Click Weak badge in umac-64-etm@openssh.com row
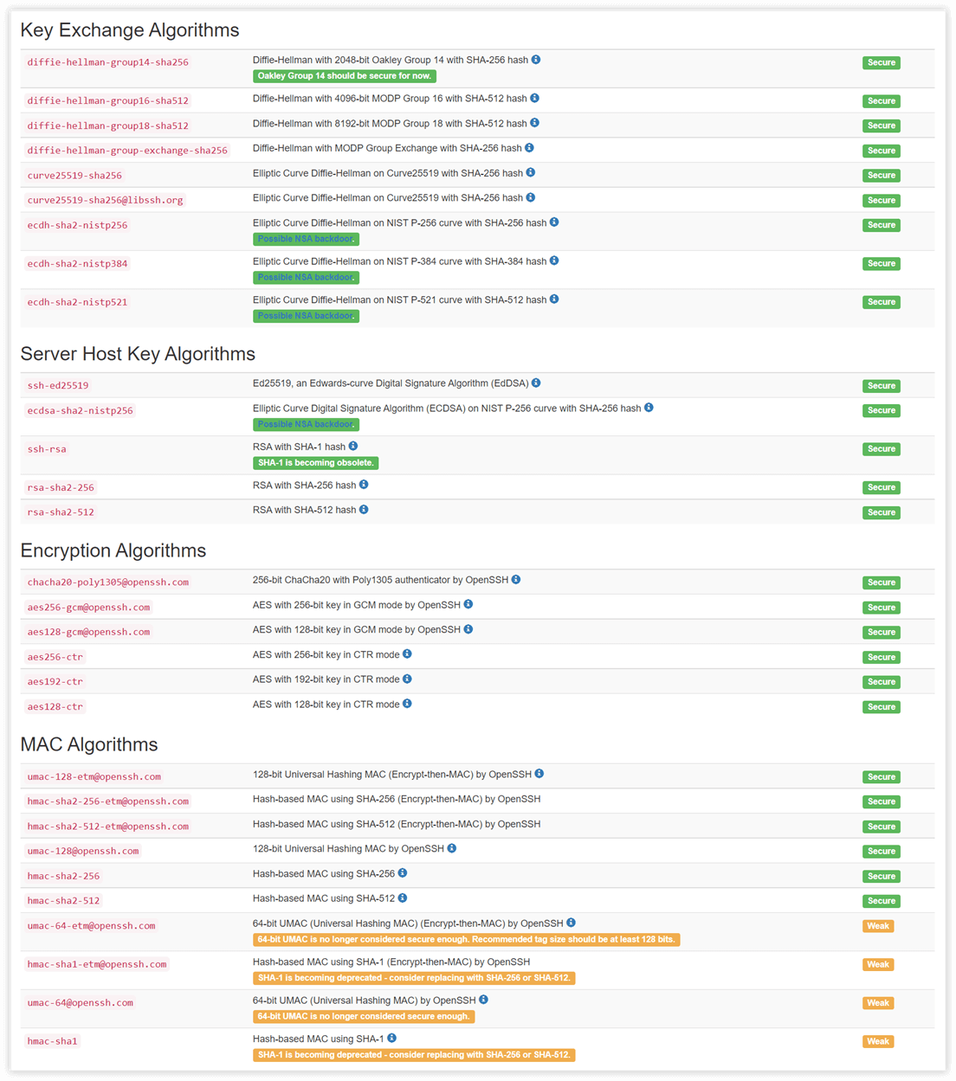The height and width of the screenshot is (1081, 956). pos(878,926)
